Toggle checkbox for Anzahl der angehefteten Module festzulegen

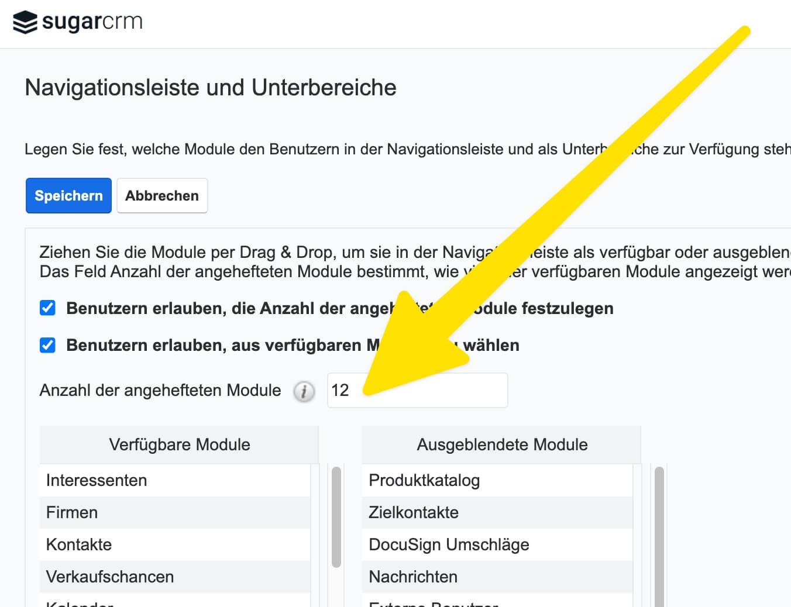[48, 308]
